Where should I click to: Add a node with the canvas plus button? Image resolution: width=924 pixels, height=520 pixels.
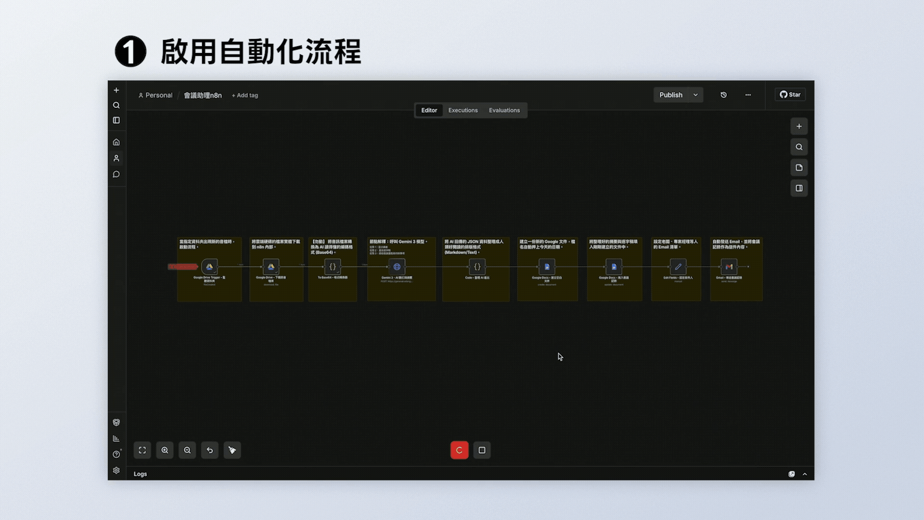tap(799, 126)
